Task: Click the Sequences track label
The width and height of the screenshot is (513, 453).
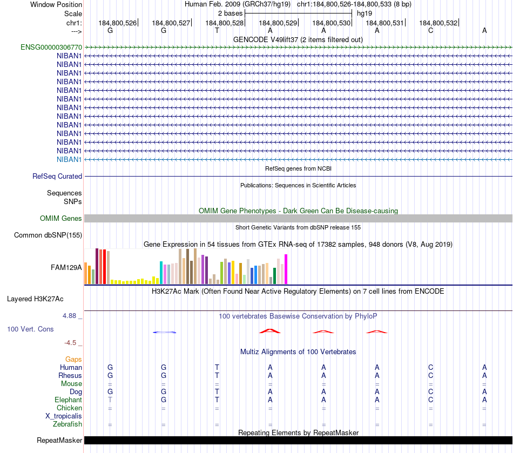Action: tap(64, 193)
